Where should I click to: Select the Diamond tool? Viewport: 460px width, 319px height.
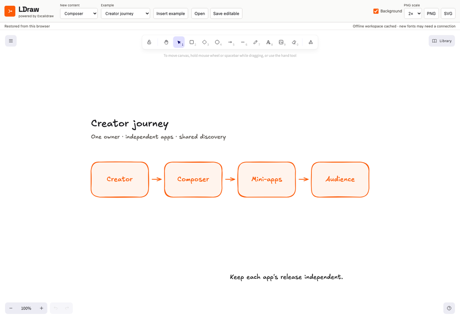pos(205,42)
